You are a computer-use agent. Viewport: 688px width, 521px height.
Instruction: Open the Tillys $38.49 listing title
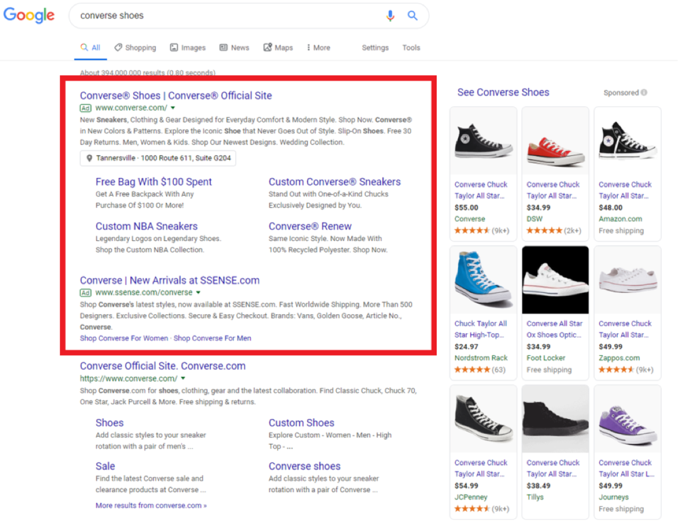(553, 468)
